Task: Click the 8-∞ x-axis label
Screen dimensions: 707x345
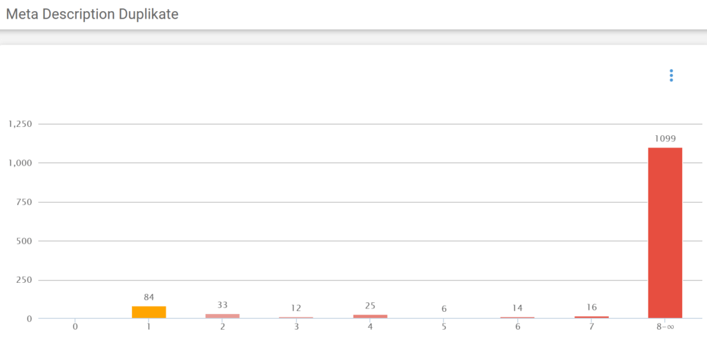Action: [x=665, y=326]
